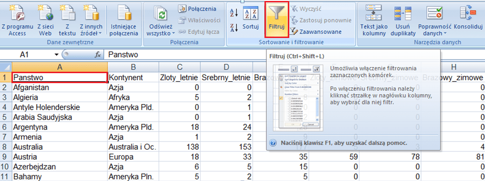
Task: Open the Name Box dropdown arrow
Action: pos(56,55)
